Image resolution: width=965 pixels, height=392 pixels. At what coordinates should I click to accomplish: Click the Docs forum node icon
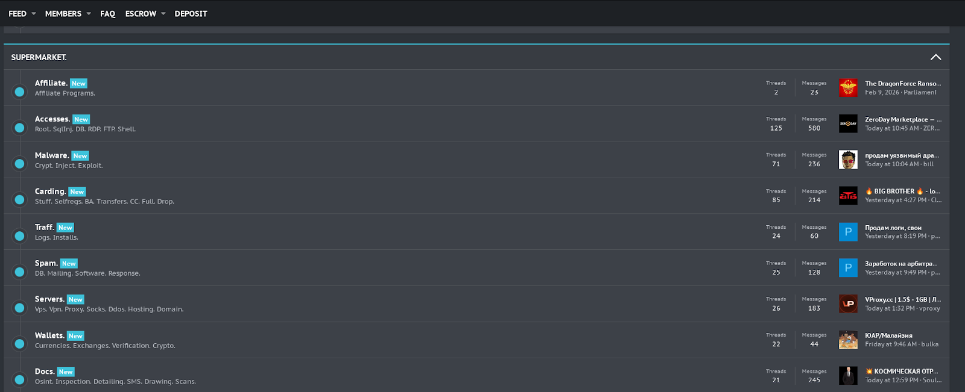19,379
